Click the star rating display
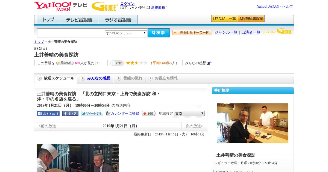 point(137,63)
